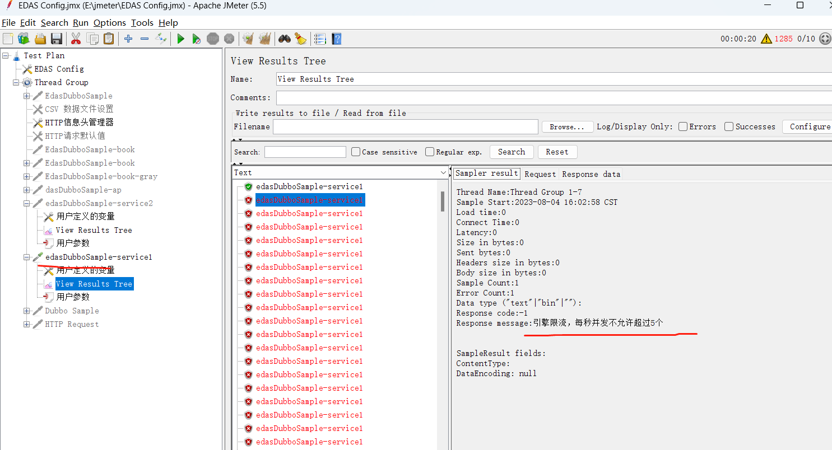Open the File menu
The width and height of the screenshot is (832, 450).
8,23
